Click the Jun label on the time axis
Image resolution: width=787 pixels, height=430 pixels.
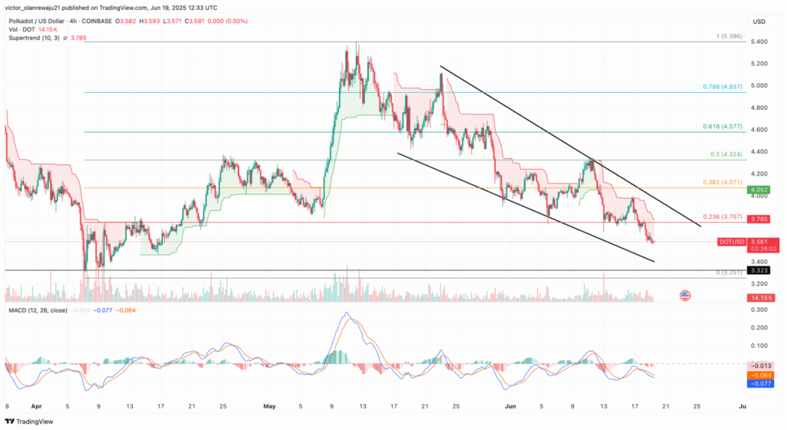pyautogui.click(x=510, y=406)
